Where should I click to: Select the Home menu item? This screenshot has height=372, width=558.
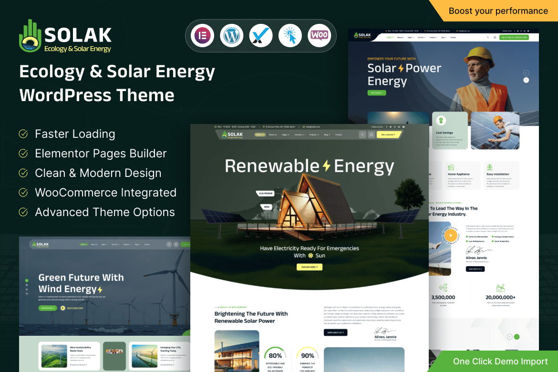[x=260, y=134]
